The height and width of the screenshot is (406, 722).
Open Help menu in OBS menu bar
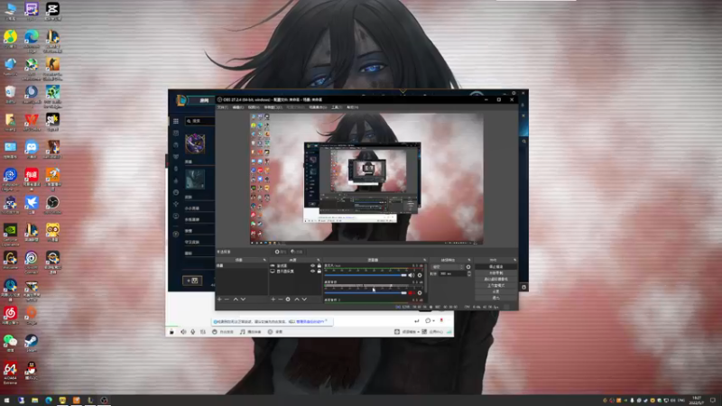353,107
